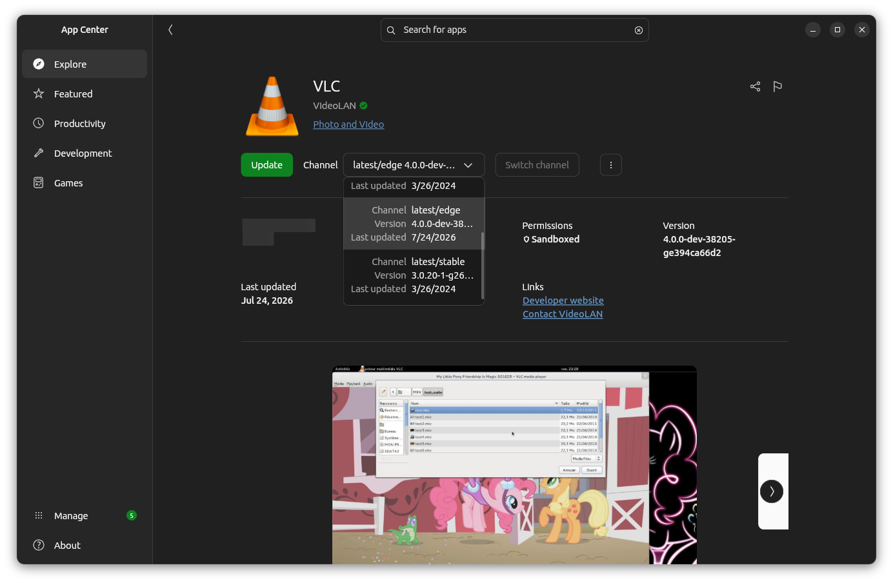The width and height of the screenshot is (893, 583).
Task: Click the Development wrench icon
Action: (x=39, y=153)
